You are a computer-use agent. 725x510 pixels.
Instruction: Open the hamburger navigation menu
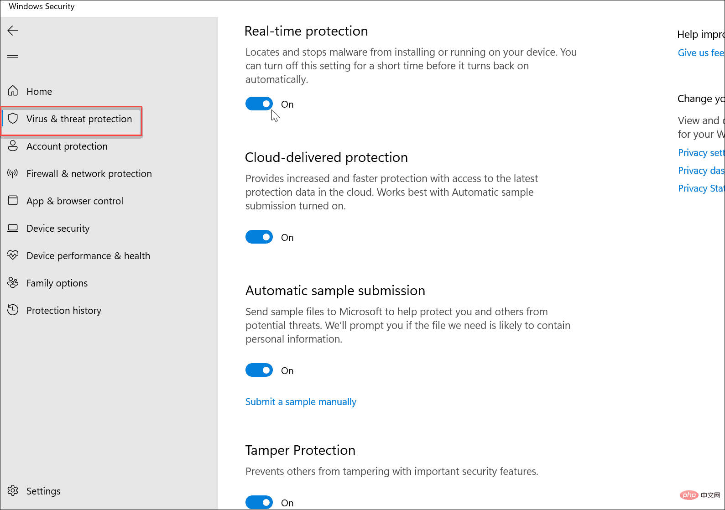[13, 57]
